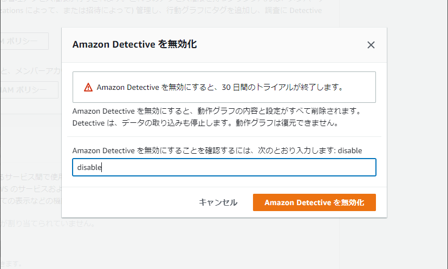The width and height of the screenshot is (448, 269).
Task: Click the typed text disable inside the field
Action: (89, 167)
